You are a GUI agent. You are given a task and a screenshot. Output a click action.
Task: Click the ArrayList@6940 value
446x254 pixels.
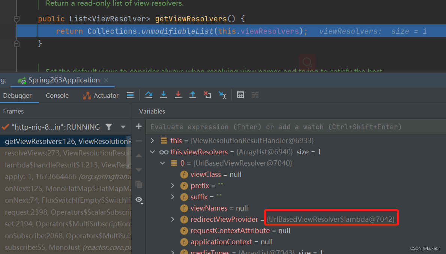[x=264, y=152]
